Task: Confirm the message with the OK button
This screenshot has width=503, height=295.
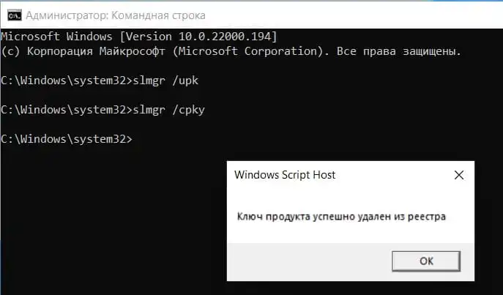Action: click(426, 261)
